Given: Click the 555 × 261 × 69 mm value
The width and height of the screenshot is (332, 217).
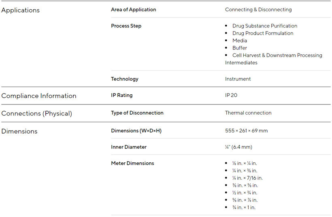Looking at the screenshot, I should pos(246,131).
